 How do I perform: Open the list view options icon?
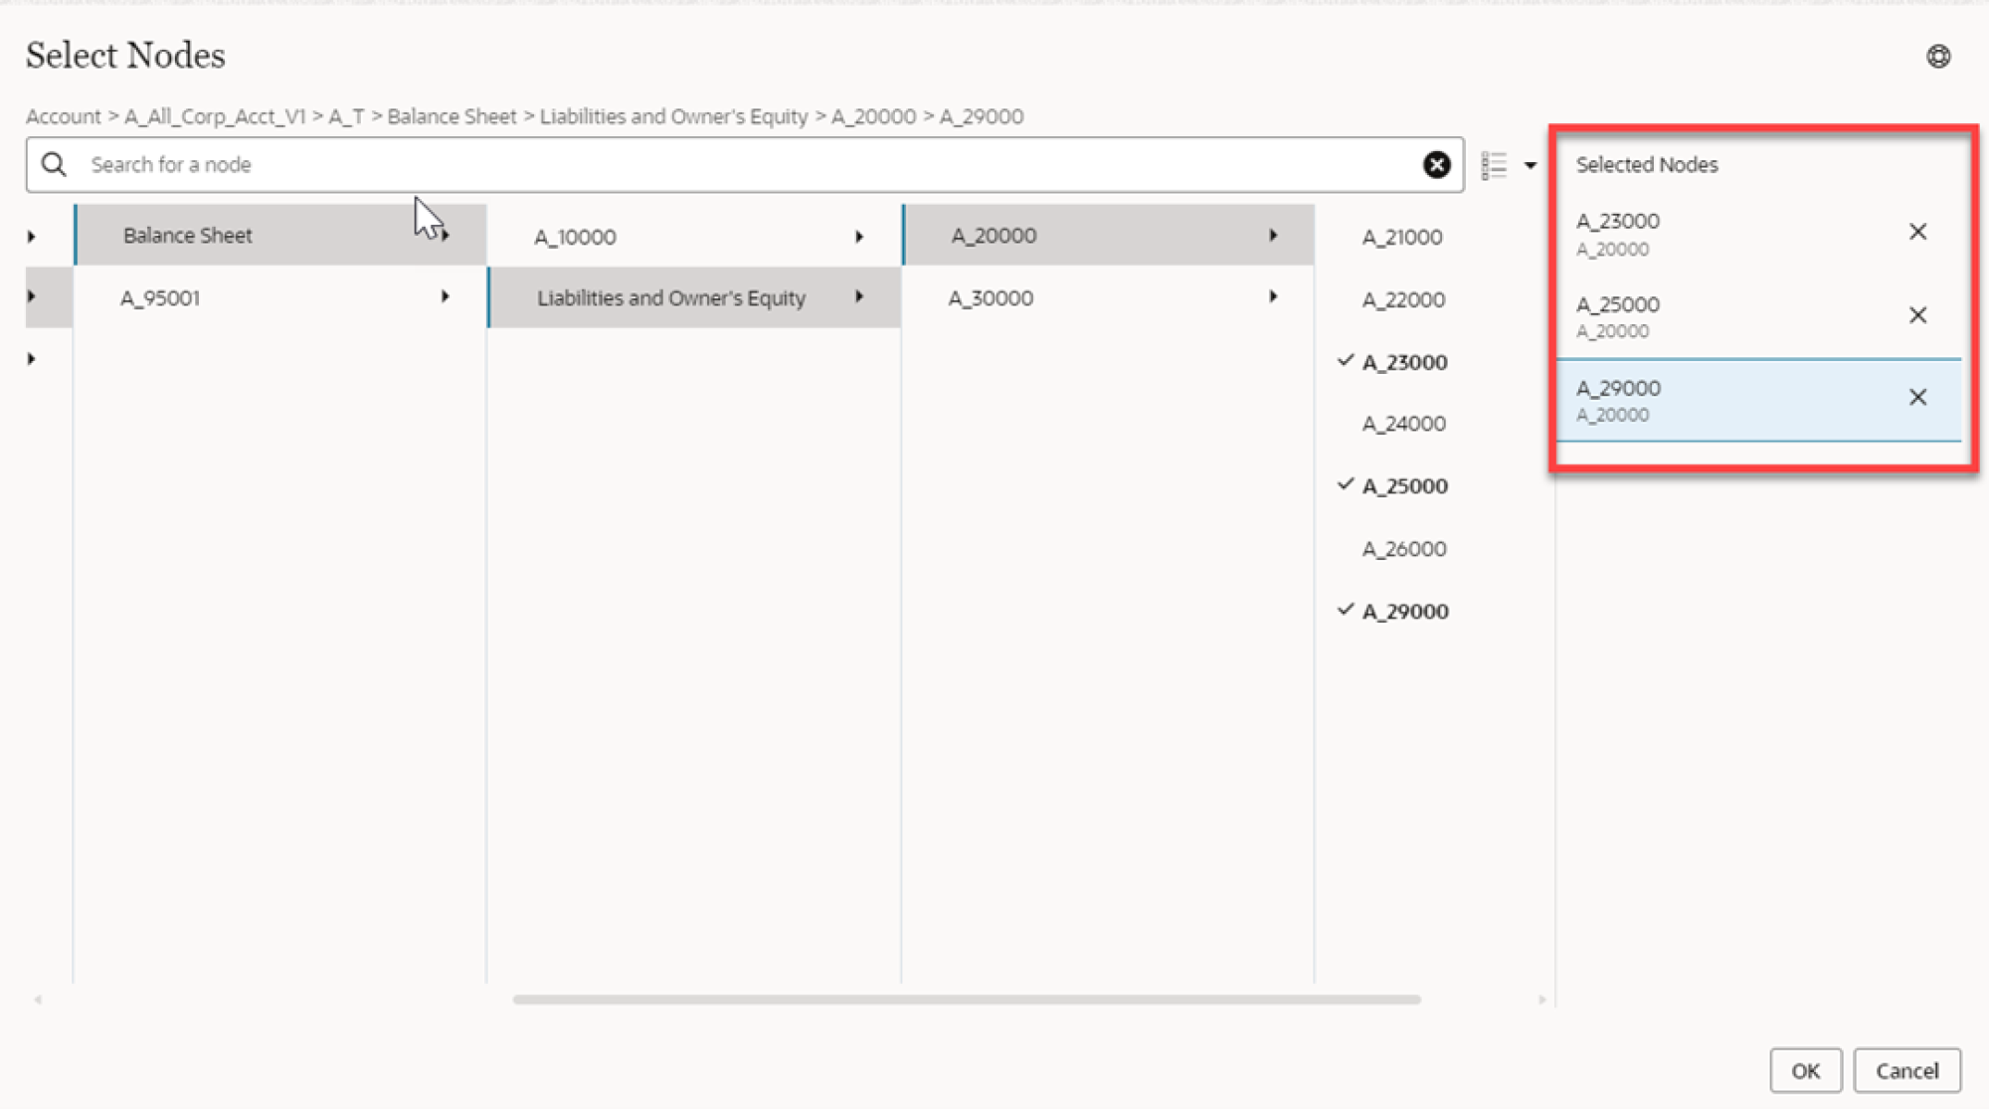pyautogui.click(x=1494, y=165)
